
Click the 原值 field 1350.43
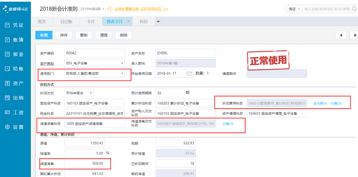85,143
